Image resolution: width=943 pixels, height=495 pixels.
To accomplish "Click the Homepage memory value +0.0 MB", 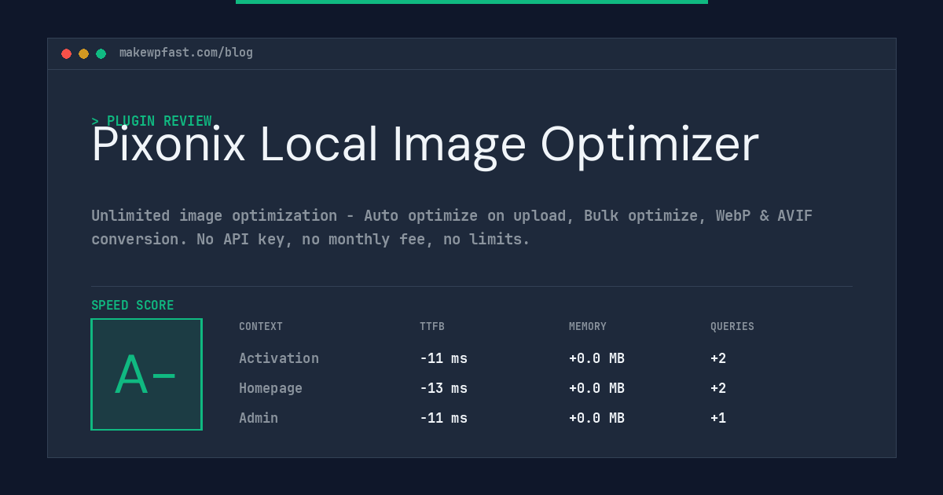I will coord(596,388).
